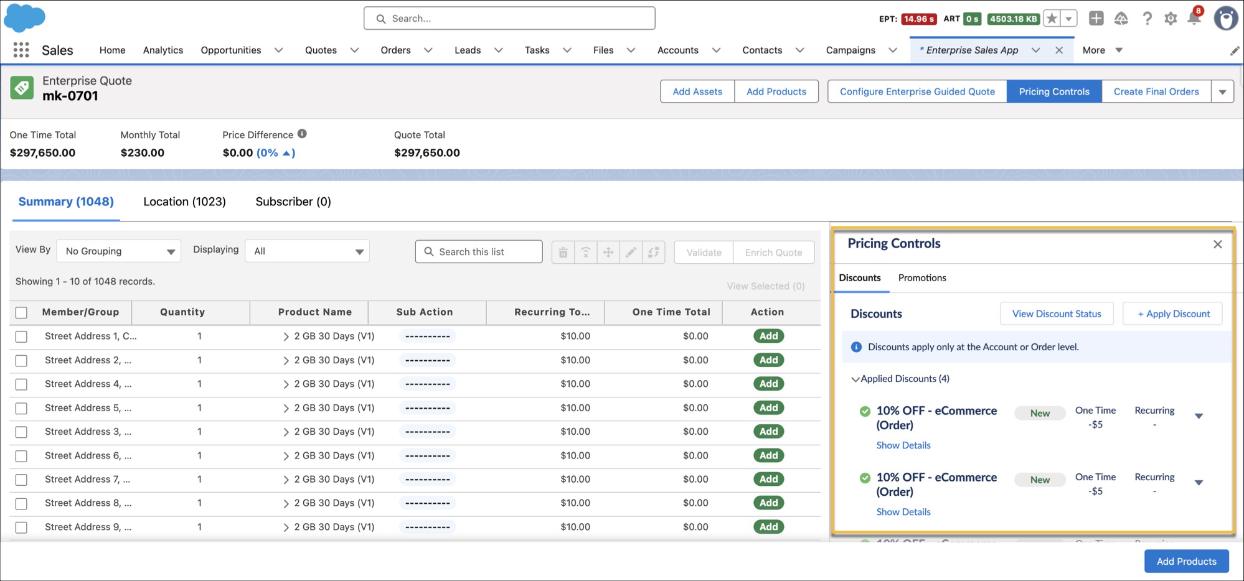Check the Street Address 4 row checkbox
This screenshot has width=1244, height=581.
pos(21,384)
